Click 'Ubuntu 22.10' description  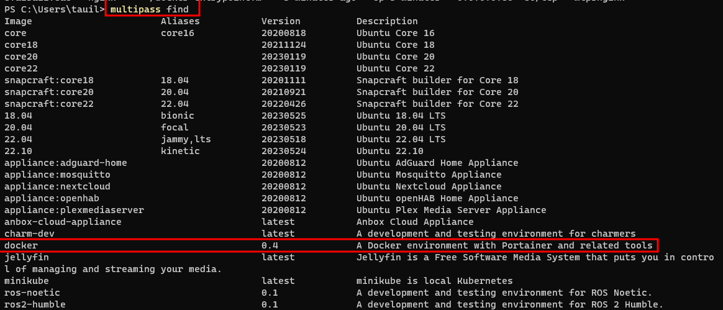point(389,151)
